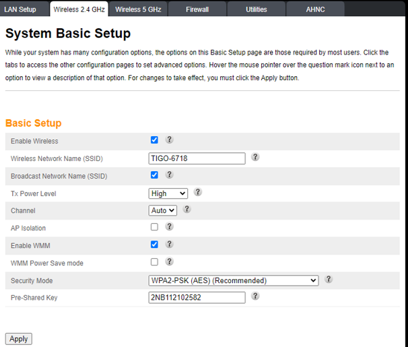
Task: Click help icon next to Enable WMM
Action: pos(169,244)
